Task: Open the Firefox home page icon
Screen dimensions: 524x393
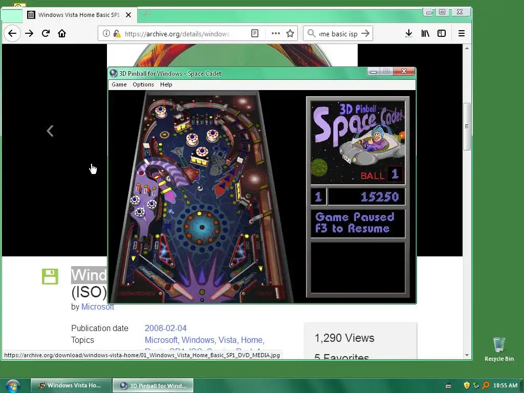Action: tap(62, 33)
